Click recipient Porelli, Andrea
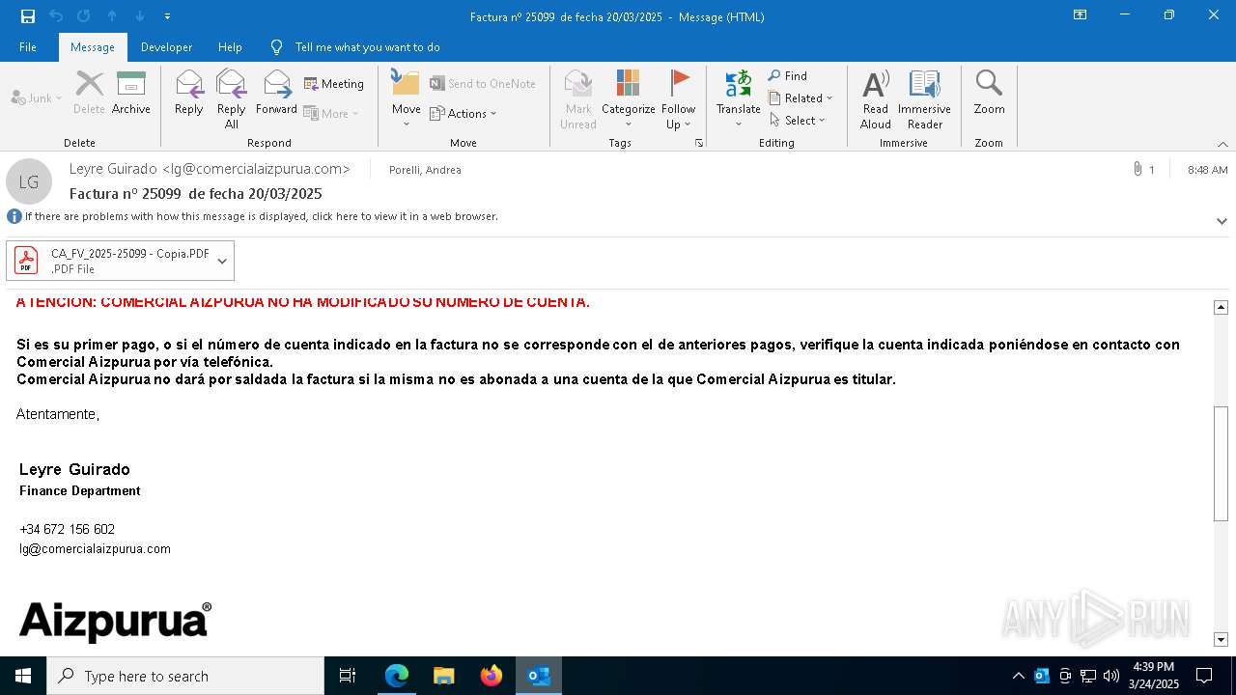Screen dimensions: 1236x695 pos(425,170)
